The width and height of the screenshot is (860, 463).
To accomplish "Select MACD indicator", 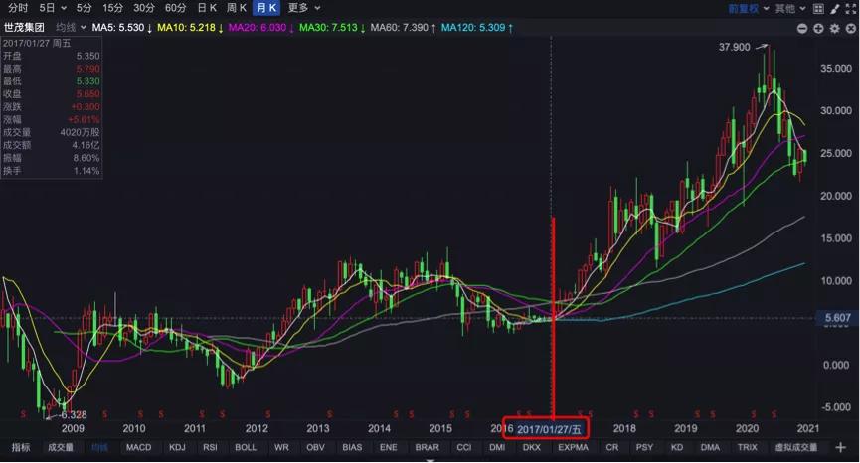I will (138, 448).
